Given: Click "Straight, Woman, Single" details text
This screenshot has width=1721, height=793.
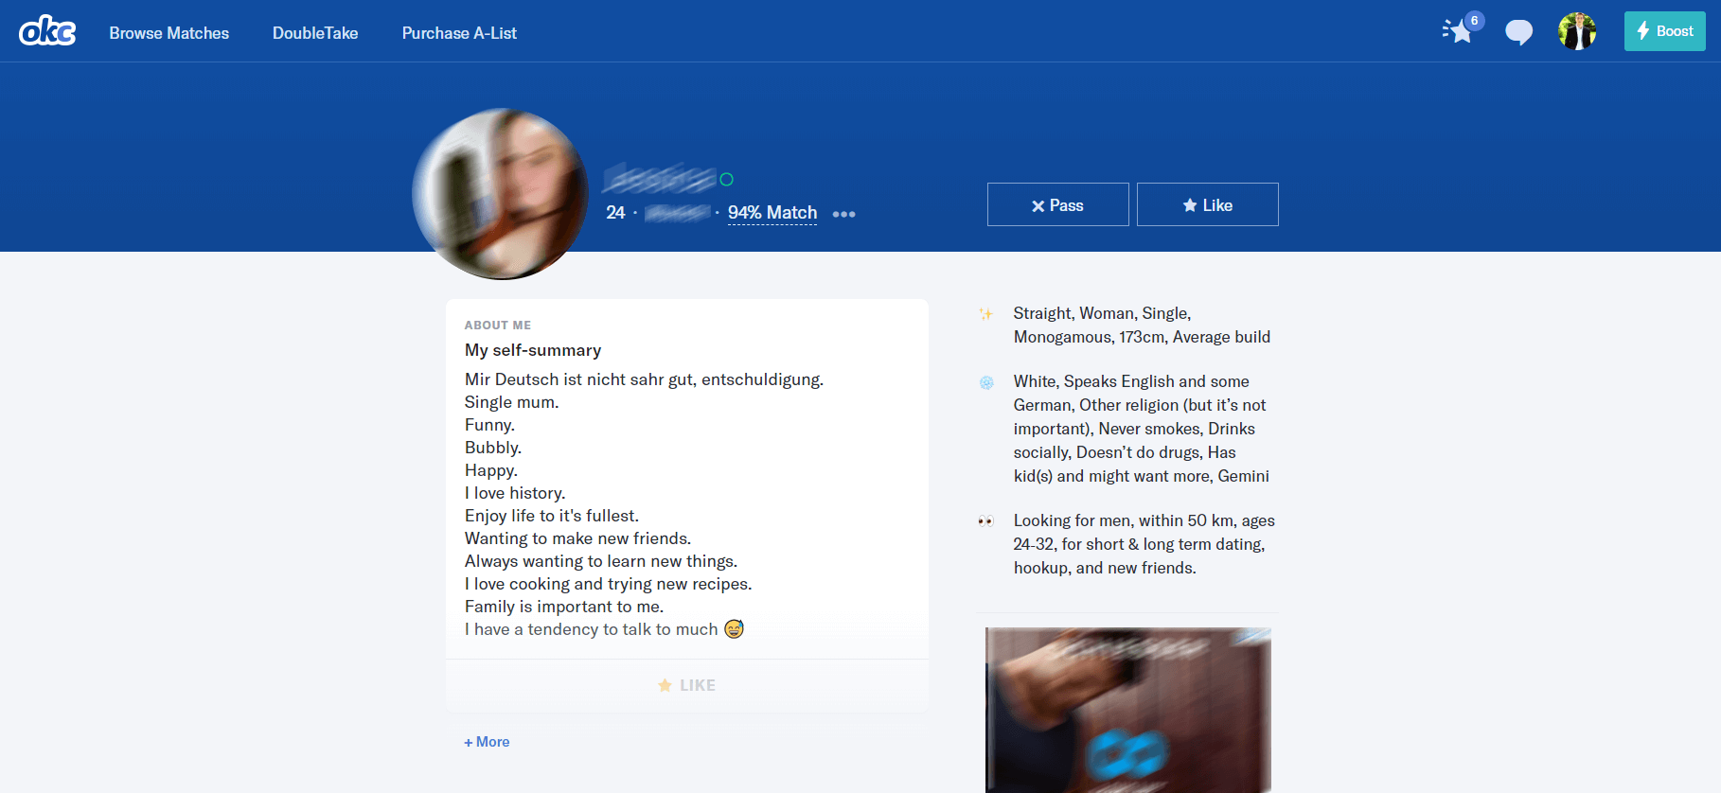Looking at the screenshot, I should pyautogui.click(x=1102, y=313).
